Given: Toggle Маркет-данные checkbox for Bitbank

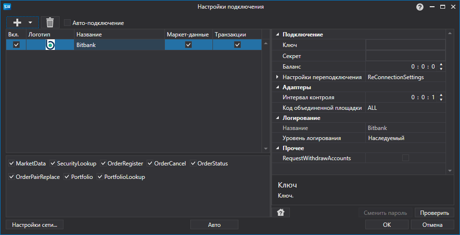Looking at the screenshot, I should [x=188, y=45].
